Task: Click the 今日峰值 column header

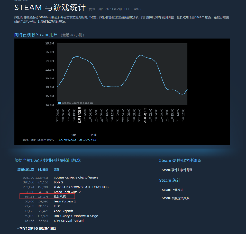Action: pyautogui.click(x=42, y=169)
